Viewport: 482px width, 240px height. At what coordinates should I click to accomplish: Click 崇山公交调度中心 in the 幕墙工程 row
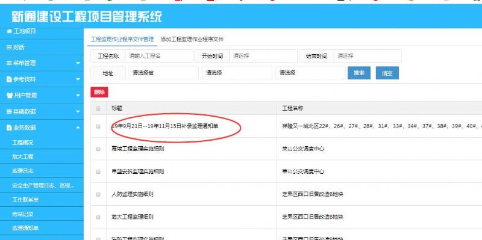coord(303,149)
